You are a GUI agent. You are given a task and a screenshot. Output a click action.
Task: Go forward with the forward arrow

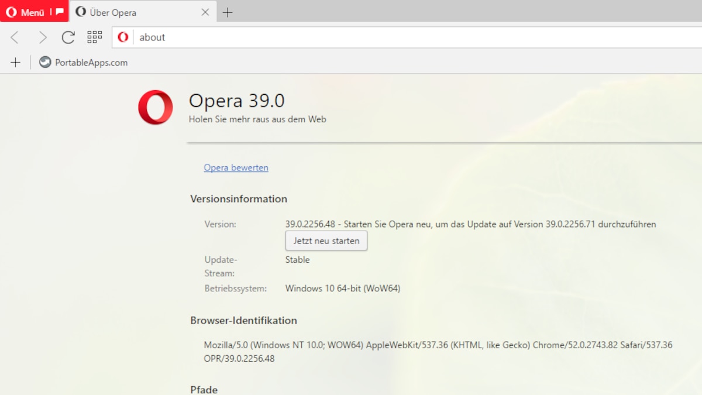(x=42, y=37)
